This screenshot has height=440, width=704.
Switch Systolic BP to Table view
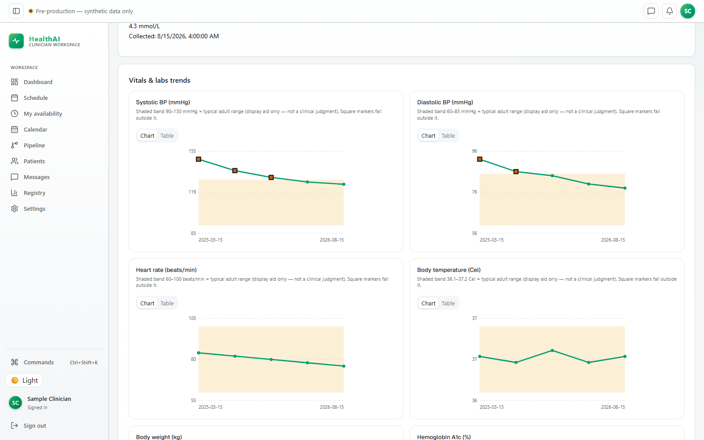[167, 136]
